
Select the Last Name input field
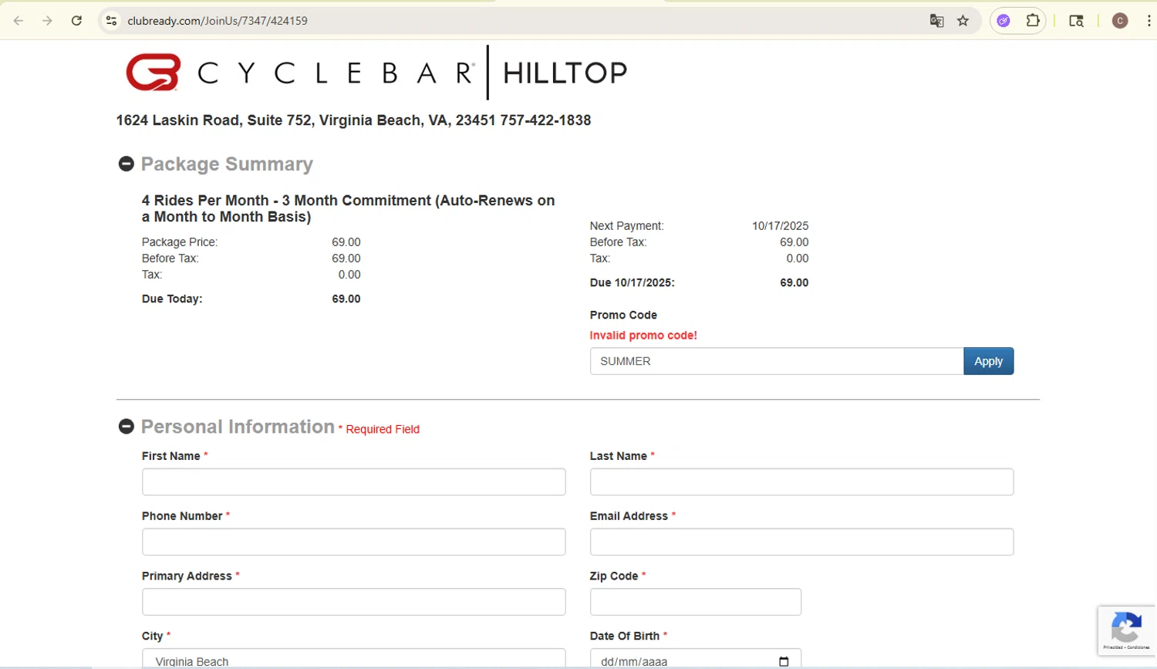(801, 482)
